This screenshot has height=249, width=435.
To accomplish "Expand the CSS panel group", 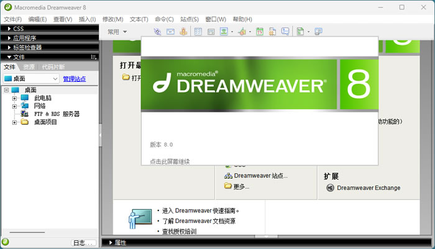I will [x=19, y=29].
